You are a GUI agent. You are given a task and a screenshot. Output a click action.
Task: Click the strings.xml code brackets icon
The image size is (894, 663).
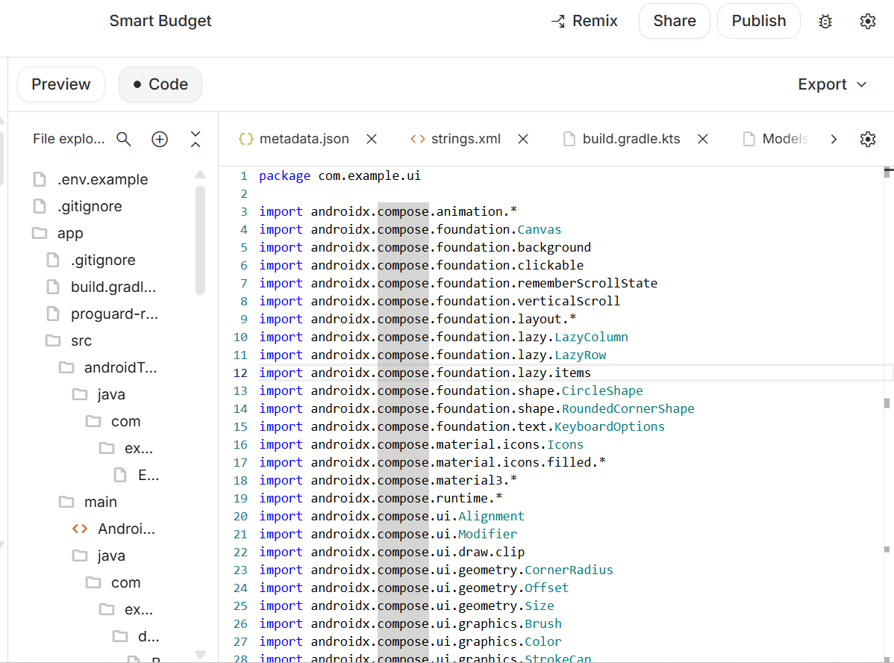coord(417,139)
